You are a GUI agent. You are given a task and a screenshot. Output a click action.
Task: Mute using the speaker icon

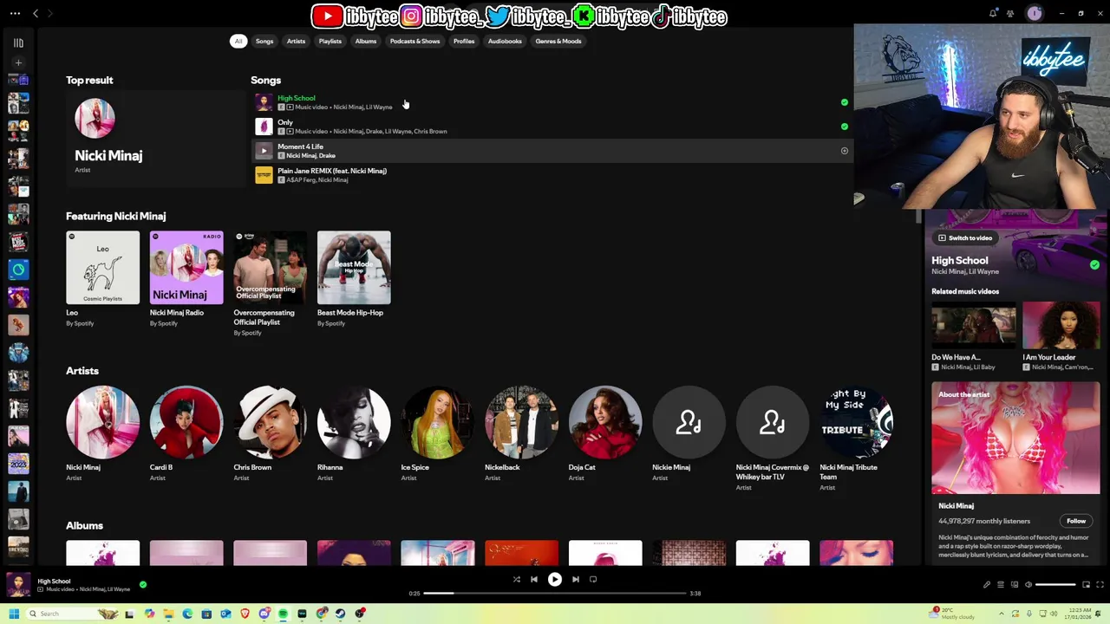(x=1028, y=585)
